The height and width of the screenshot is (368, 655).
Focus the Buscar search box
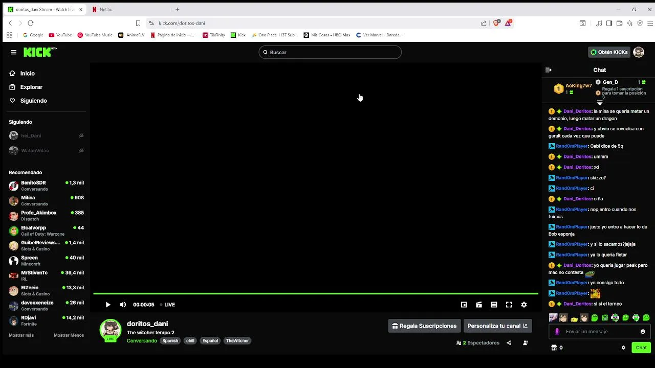(x=330, y=52)
